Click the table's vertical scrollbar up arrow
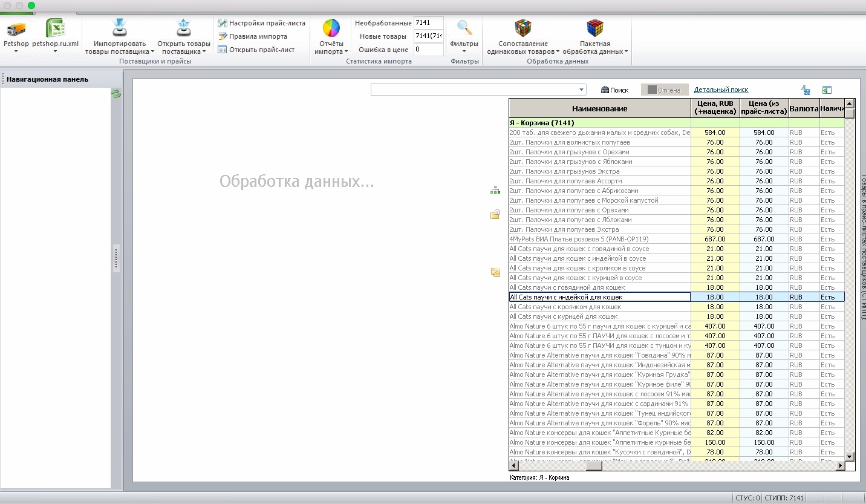This screenshot has width=866, height=504. (850, 103)
